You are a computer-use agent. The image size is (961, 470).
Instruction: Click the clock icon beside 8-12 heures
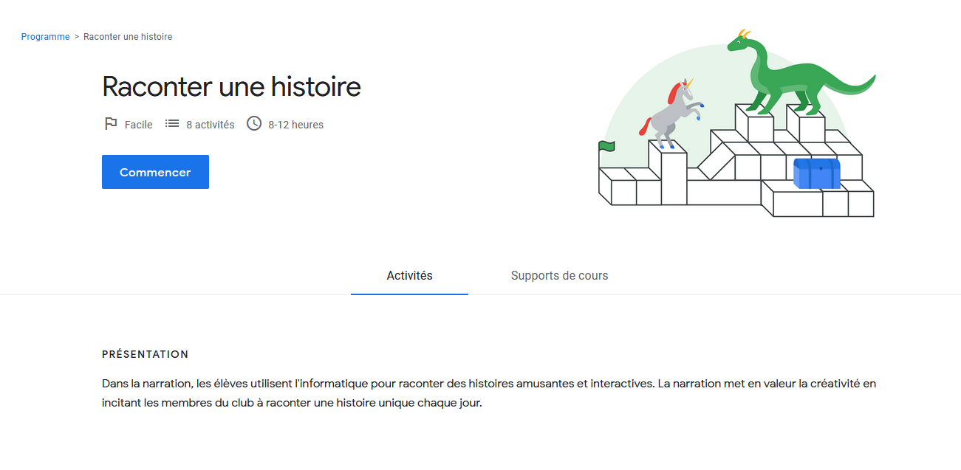click(254, 124)
